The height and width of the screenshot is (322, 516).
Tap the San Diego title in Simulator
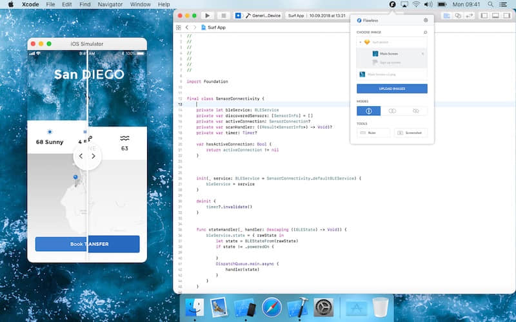pos(89,74)
